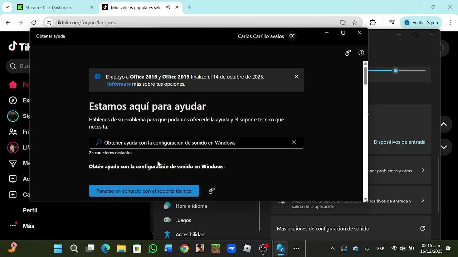Viewport: 458px width, 257px height.
Task: Clear the Get Help search text
Action: coord(294,142)
